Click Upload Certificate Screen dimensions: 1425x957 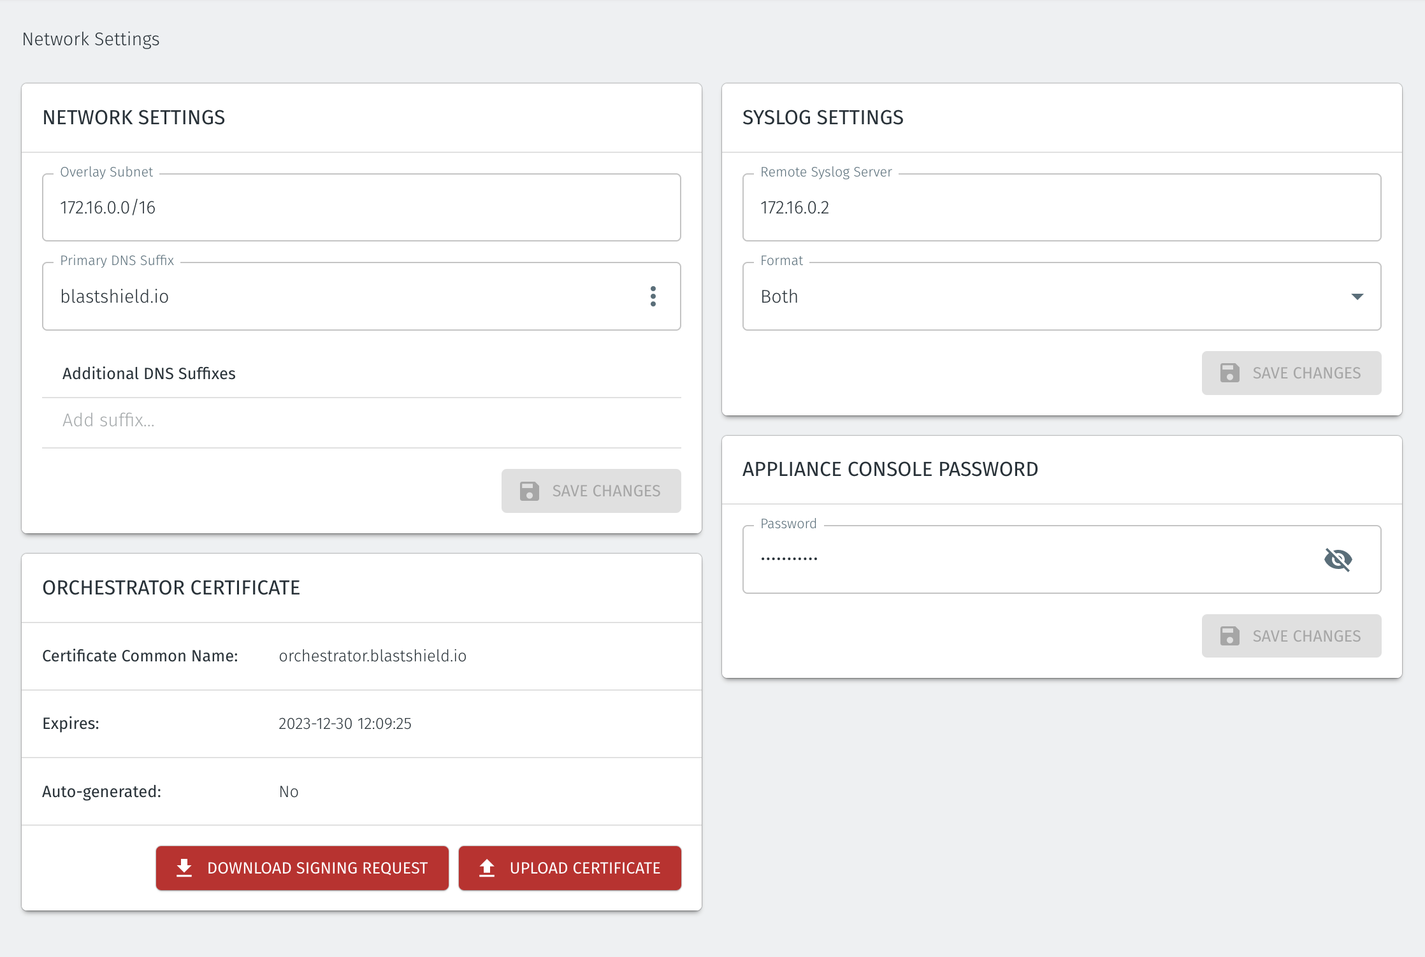[569, 867]
